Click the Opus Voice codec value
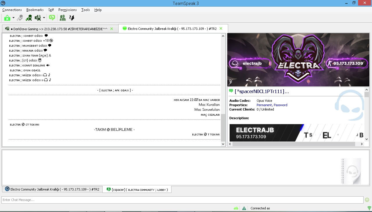372x212 pixels. coord(264,101)
